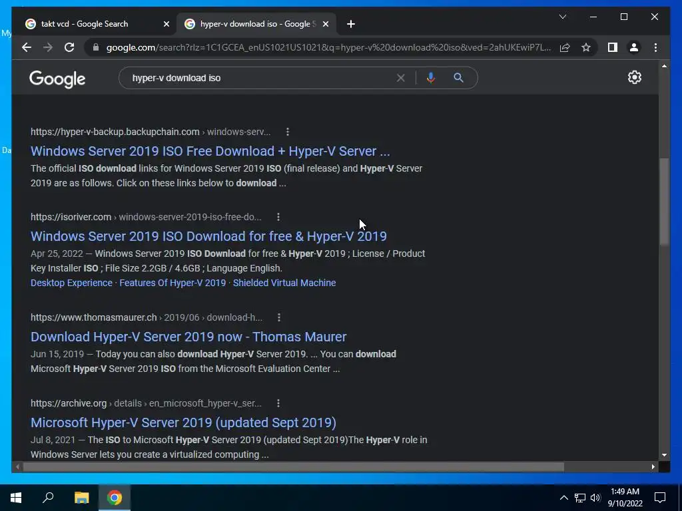682x511 pixels.
Task: Click the browser forward arrow
Action: pos(48,47)
